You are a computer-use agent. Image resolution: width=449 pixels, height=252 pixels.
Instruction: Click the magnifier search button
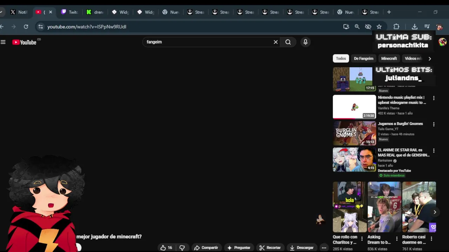click(x=288, y=42)
